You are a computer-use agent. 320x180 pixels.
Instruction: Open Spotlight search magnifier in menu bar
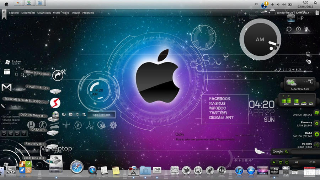point(315,3)
